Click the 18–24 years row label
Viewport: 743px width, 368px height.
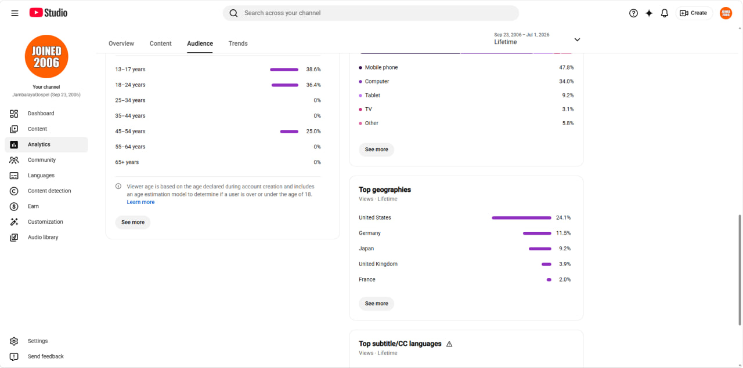(130, 85)
